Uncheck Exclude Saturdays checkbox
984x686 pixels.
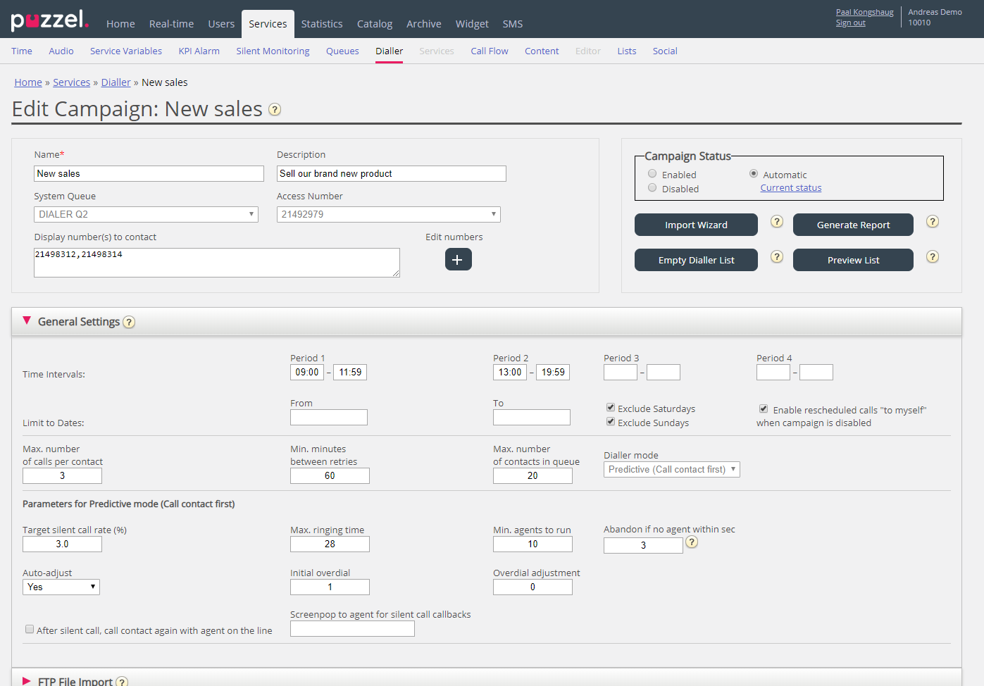click(x=611, y=408)
